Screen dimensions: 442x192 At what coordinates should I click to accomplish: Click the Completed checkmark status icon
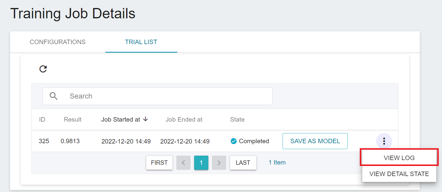tap(234, 141)
